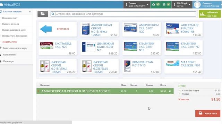This screenshot has width=222, height=124.
Task: Remove Амброгексал row with the X icon
Action: (x=170, y=91)
